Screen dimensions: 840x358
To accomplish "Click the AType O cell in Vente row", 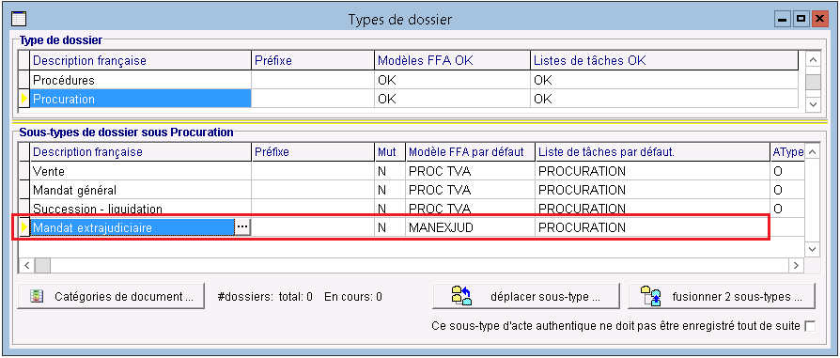I will point(786,172).
